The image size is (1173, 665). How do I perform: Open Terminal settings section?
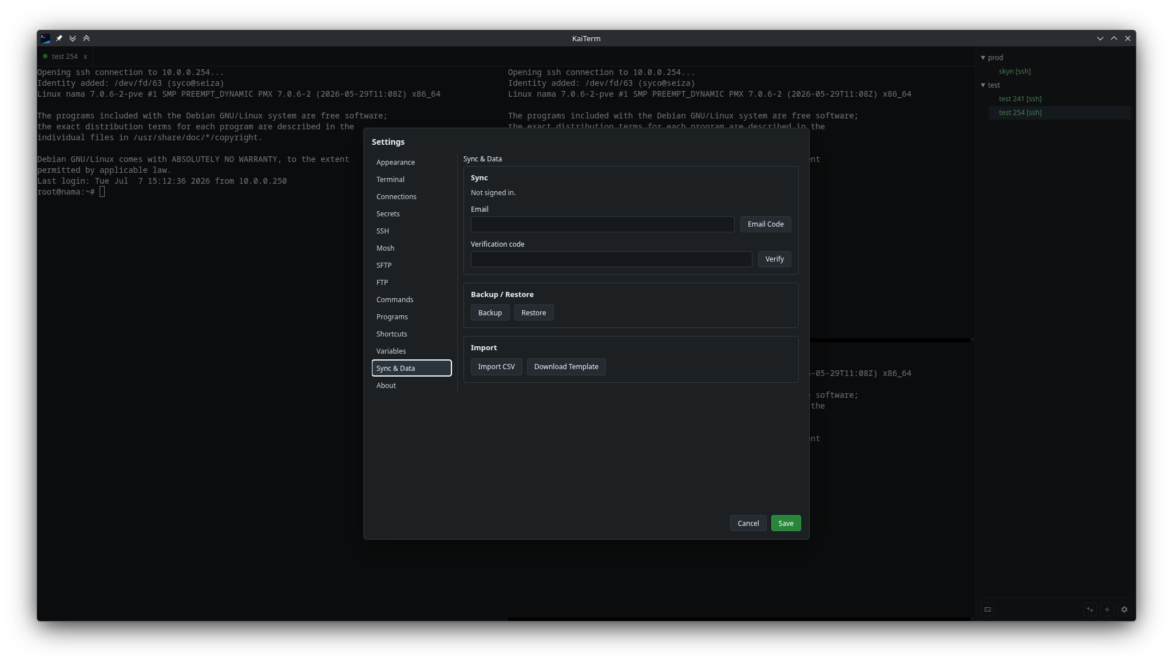click(411, 180)
